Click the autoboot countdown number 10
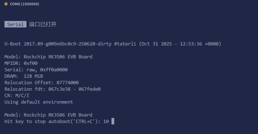Image resolution: width=258 pixels, height=134 pixels. click(x=106, y=121)
